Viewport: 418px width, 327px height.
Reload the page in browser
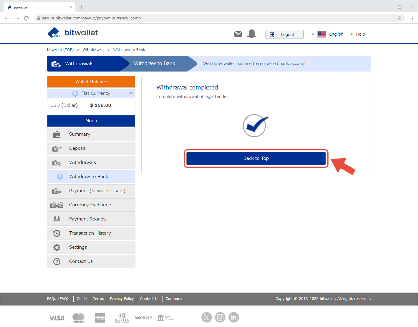point(26,18)
